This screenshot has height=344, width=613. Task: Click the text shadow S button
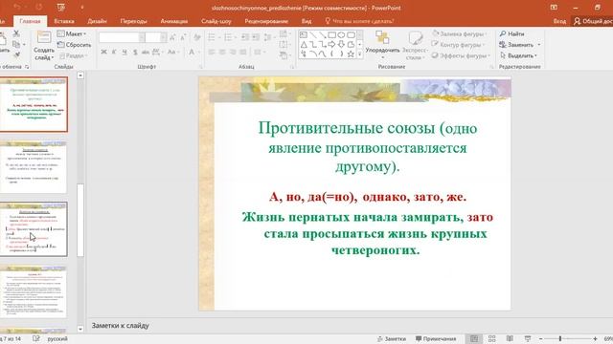click(x=135, y=52)
